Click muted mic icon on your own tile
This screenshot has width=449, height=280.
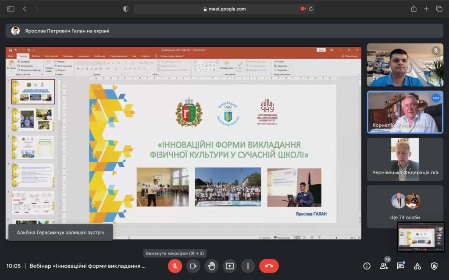(x=436, y=51)
